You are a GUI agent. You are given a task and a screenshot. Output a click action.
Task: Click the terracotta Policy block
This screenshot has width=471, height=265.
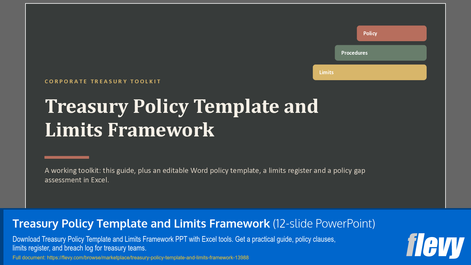pos(391,33)
